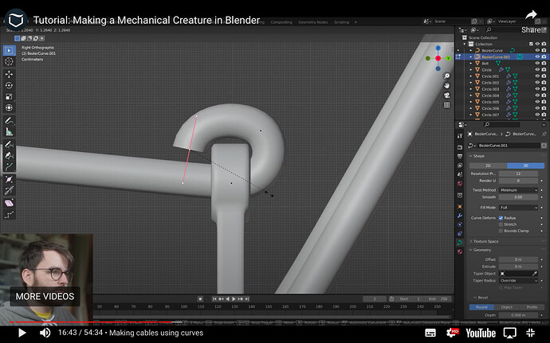Open YouTube player settings gear
The width and height of the screenshot is (550, 343).
452,332
